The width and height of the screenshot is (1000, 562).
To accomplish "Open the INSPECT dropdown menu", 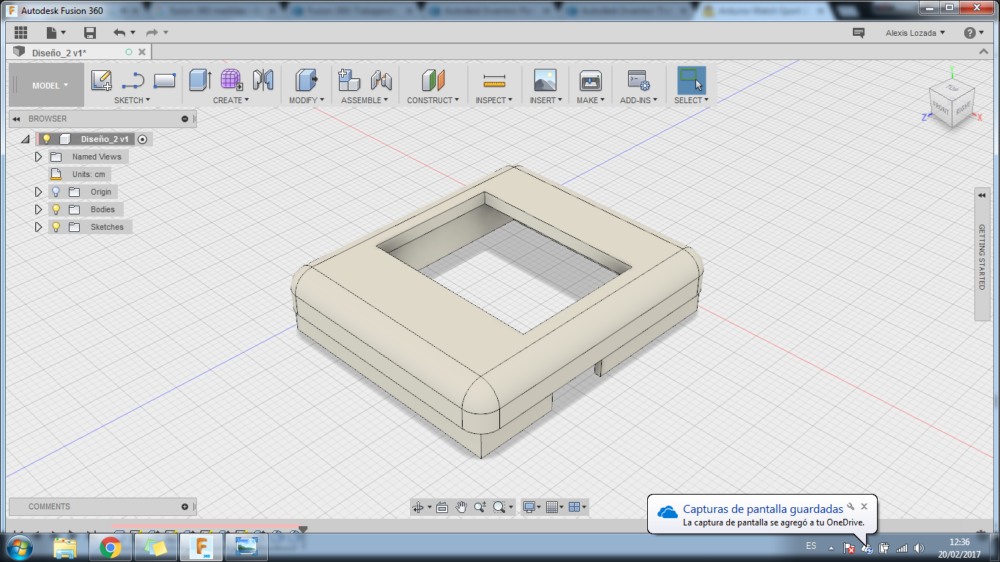I will coord(494,100).
